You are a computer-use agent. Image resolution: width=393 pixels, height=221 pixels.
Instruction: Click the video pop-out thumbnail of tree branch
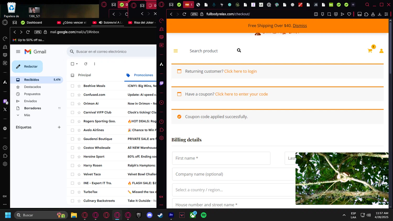(342, 179)
